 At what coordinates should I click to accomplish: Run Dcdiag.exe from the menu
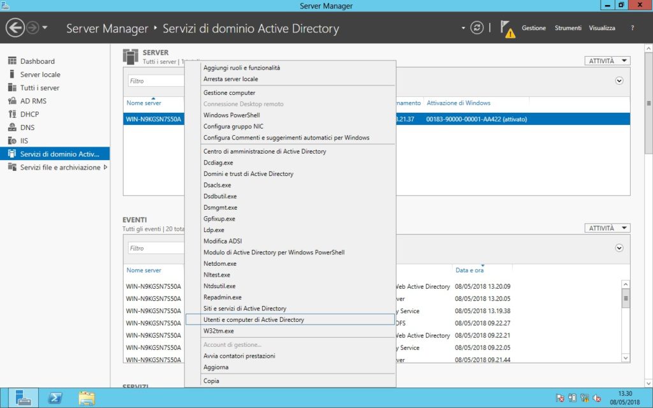coord(290,163)
